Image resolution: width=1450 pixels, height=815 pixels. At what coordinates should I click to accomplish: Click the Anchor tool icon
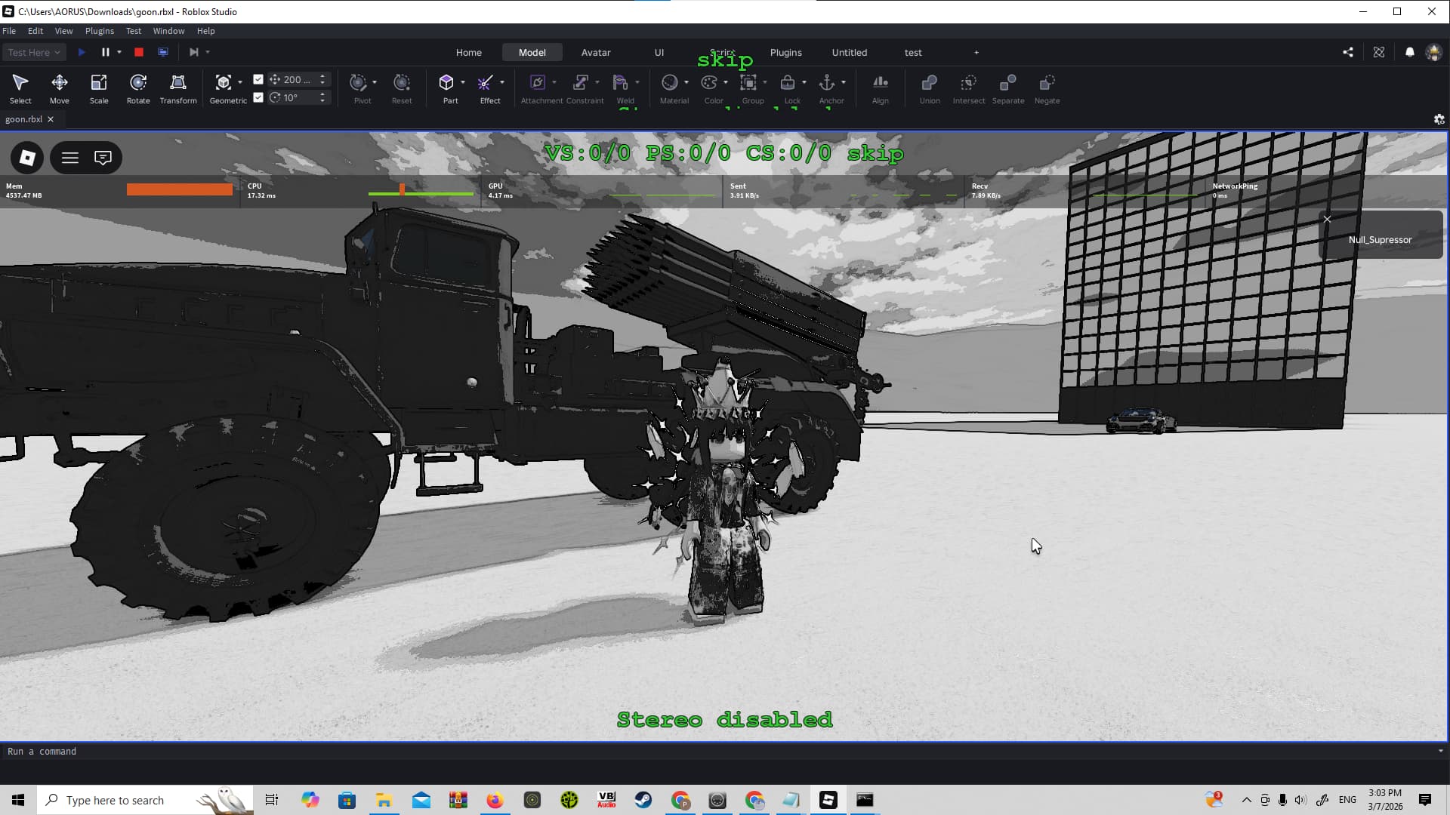click(827, 82)
